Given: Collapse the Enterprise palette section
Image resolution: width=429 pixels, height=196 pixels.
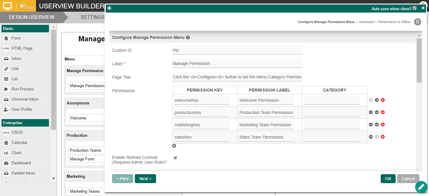Looking at the screenshot, I should tap(25, 123).
